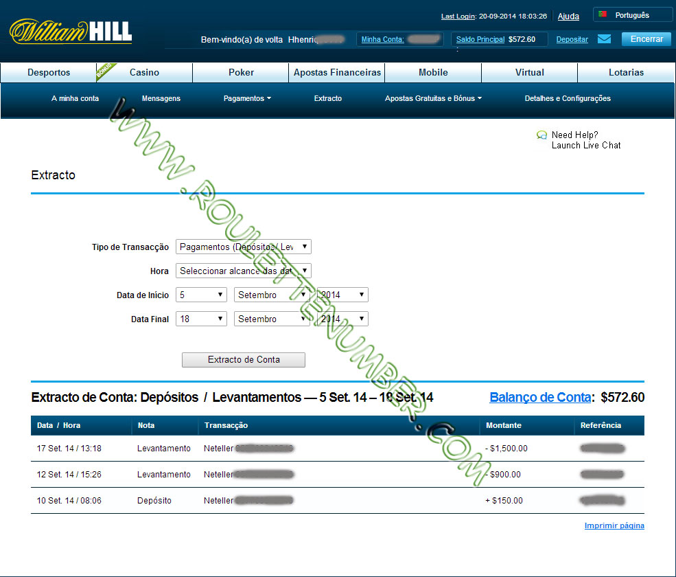Viewport: 676px width, 577px height.
Task: Open Detalhes e Configurações
Action: click(x=568, y=98)
